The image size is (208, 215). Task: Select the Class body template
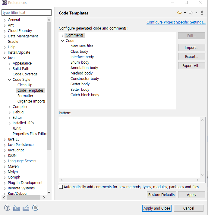79,52
